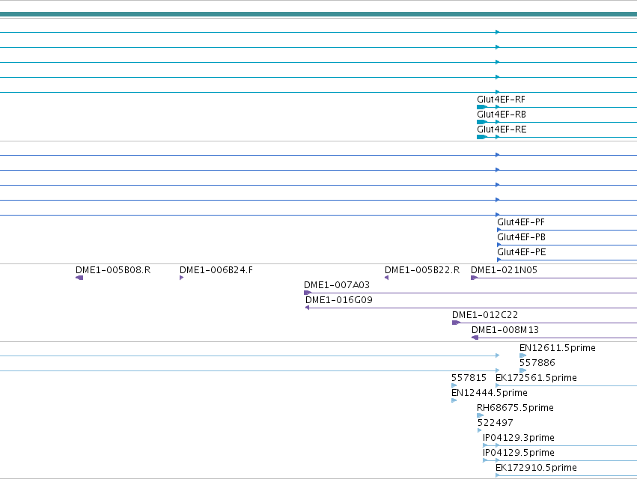Click the DME1-006B24.F feature label

coord(216,270)
